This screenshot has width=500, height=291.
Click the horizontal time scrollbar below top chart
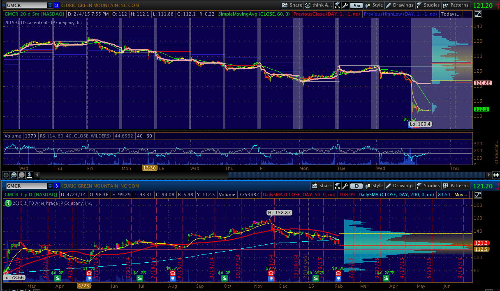[x=350, y=175]
